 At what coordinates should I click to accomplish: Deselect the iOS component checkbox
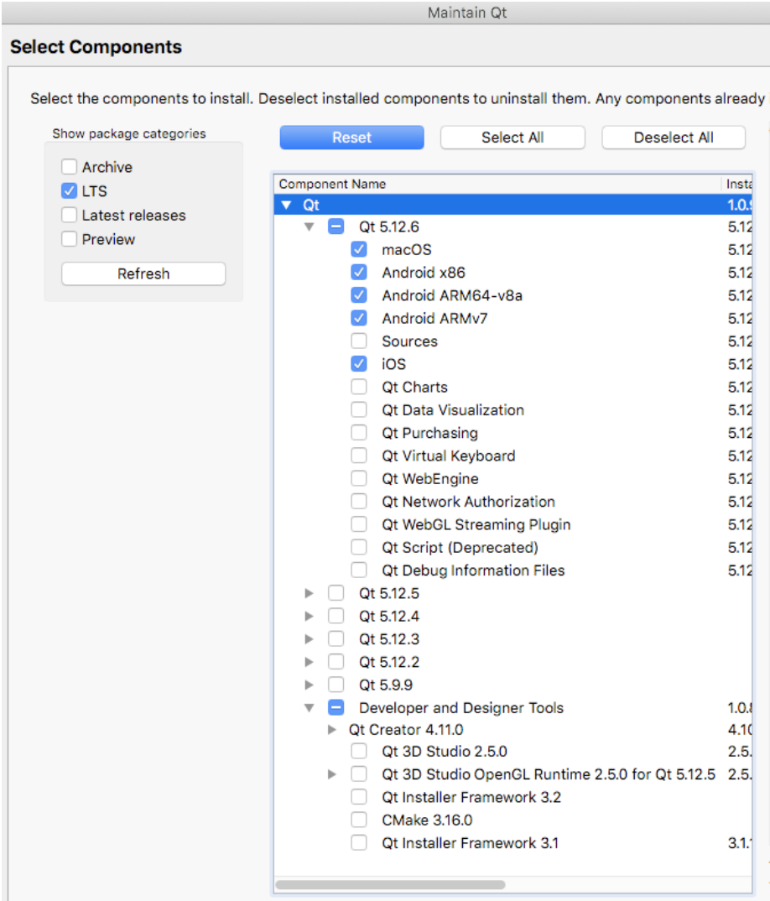click(359, 364)
